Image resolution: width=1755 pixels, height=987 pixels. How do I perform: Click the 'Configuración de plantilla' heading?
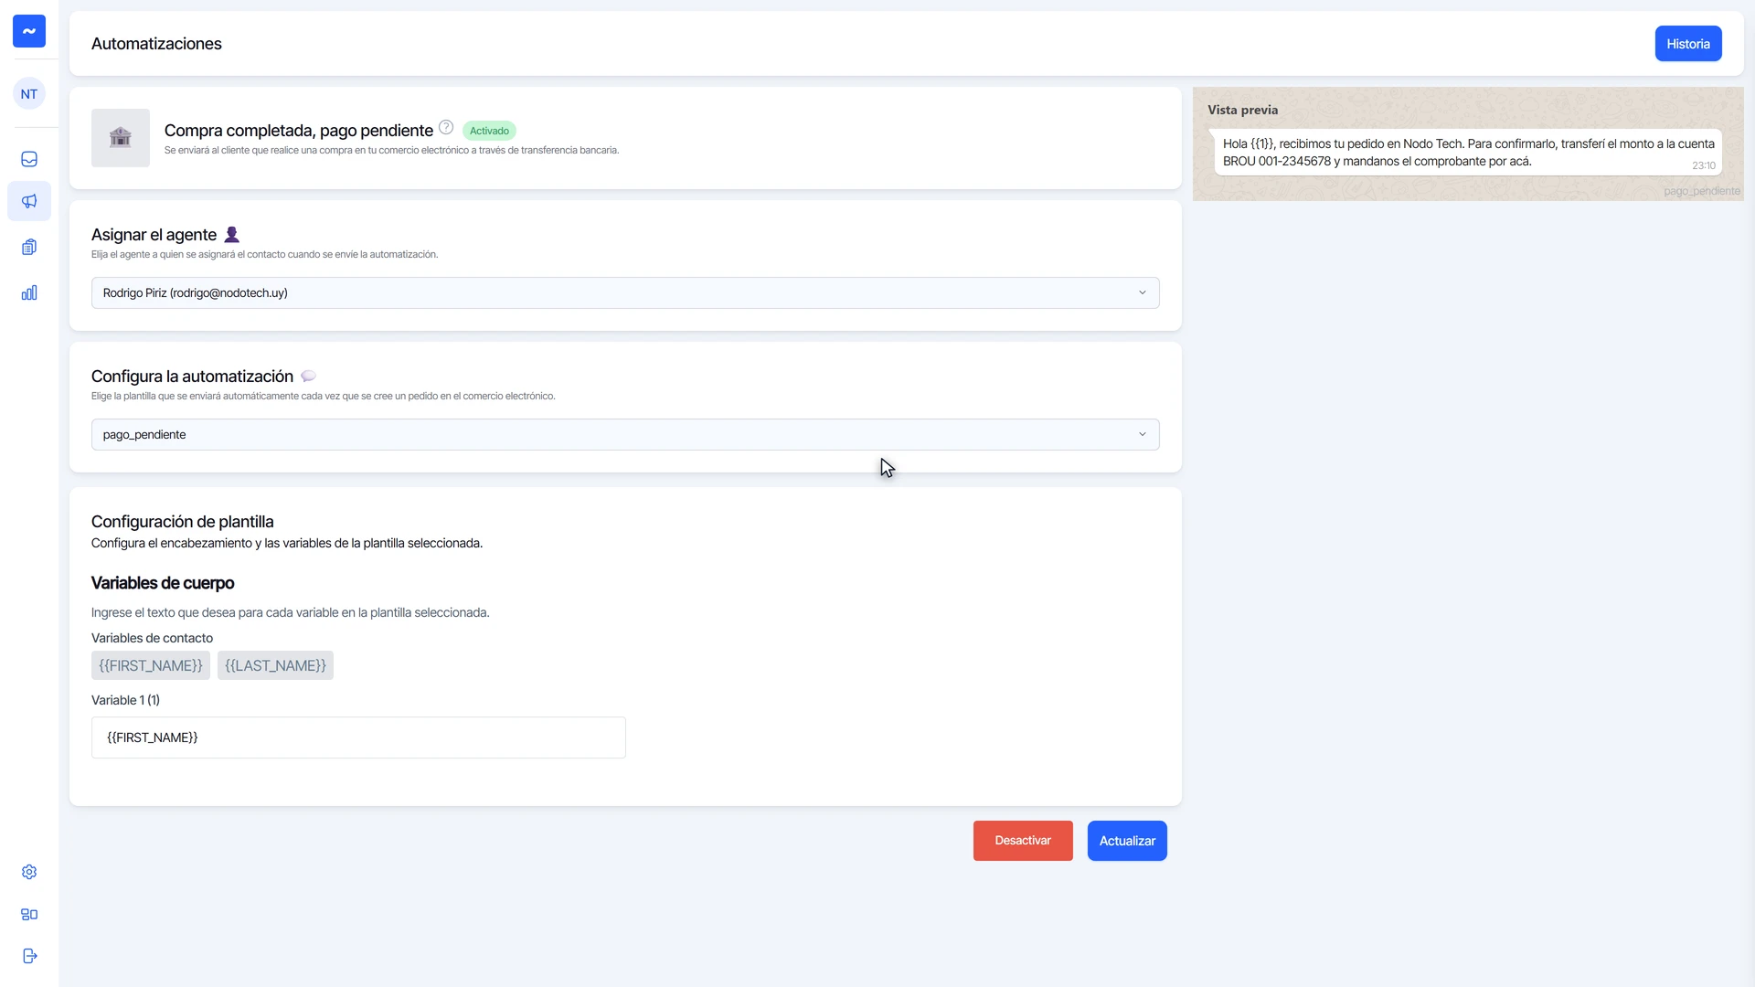tap(183, 522)
